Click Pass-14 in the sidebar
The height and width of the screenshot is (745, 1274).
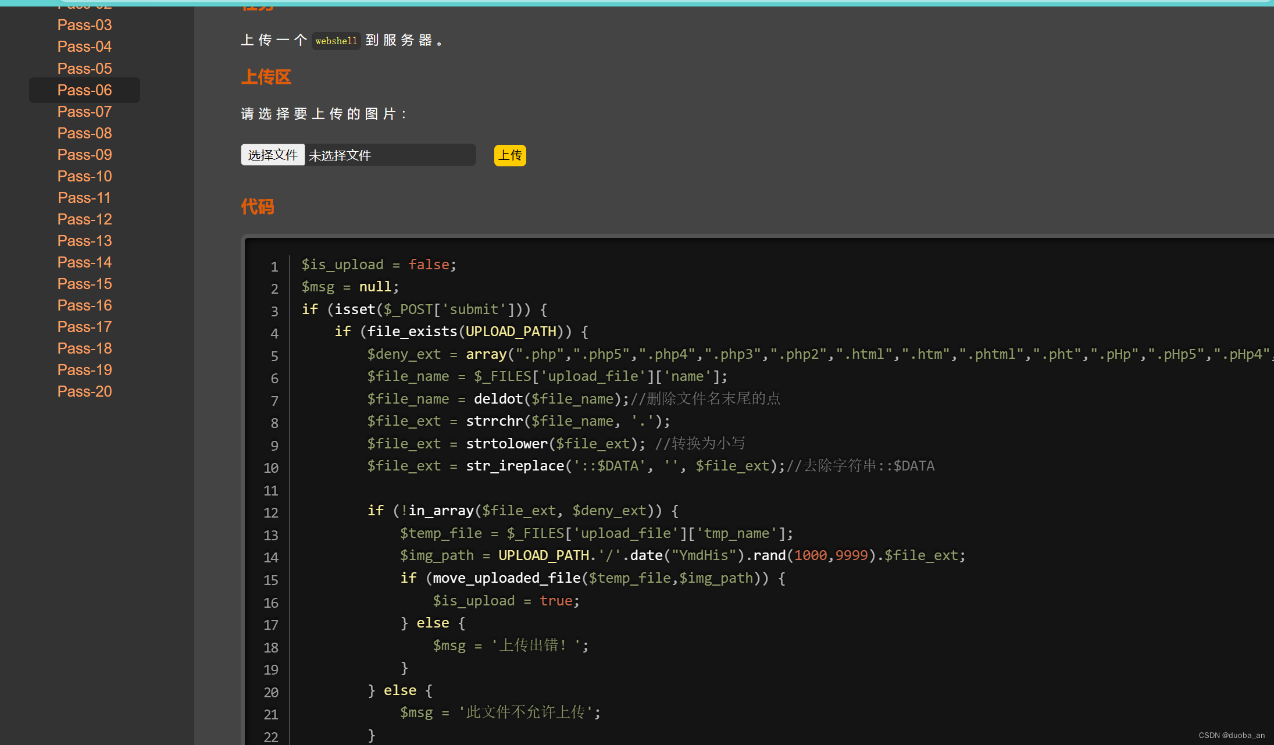pyautogui.click(x=84, y=262)
